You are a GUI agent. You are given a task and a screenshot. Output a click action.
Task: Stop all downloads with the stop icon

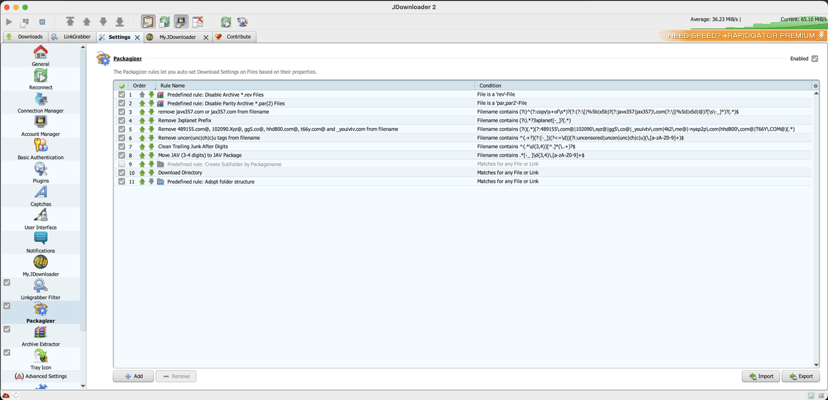(x=42, y=22)
